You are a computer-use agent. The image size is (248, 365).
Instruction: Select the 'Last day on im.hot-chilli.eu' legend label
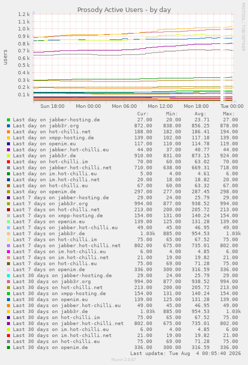tap(55, 174)
